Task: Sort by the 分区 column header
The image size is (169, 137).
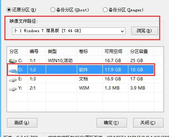Action: (14, 52)
